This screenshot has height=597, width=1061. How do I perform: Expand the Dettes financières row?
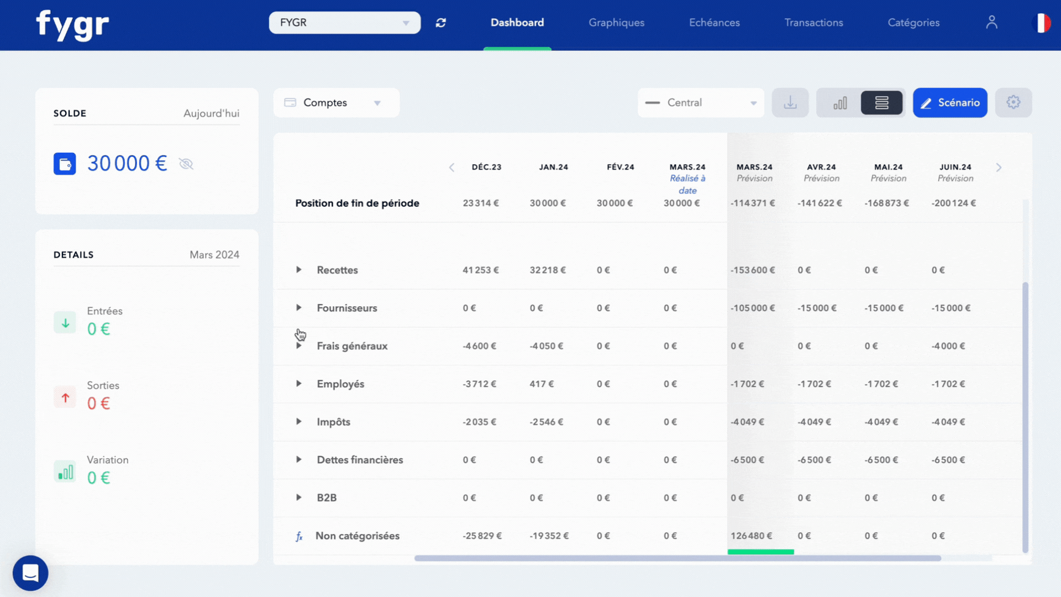pyautogui.click(x=299, y=460)
